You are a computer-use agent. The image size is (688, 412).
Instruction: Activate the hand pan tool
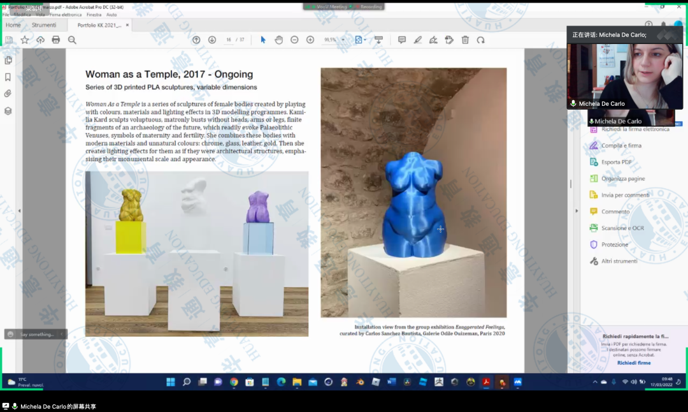278,40
